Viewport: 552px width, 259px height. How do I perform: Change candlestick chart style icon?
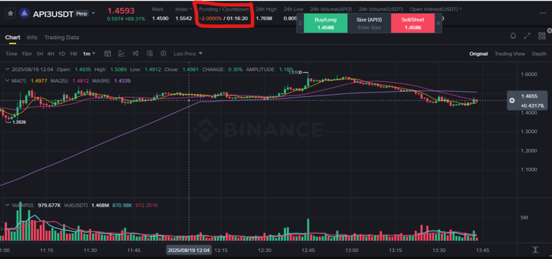pos(135,53)
